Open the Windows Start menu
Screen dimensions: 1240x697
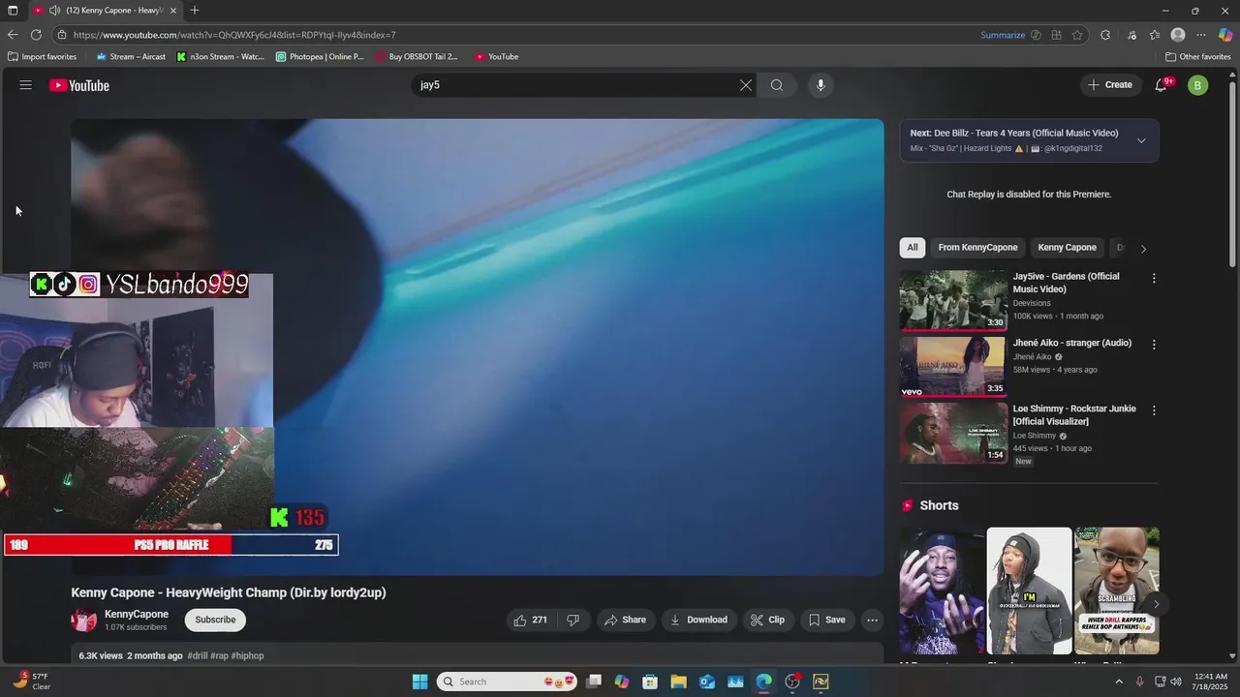point(419,682)
